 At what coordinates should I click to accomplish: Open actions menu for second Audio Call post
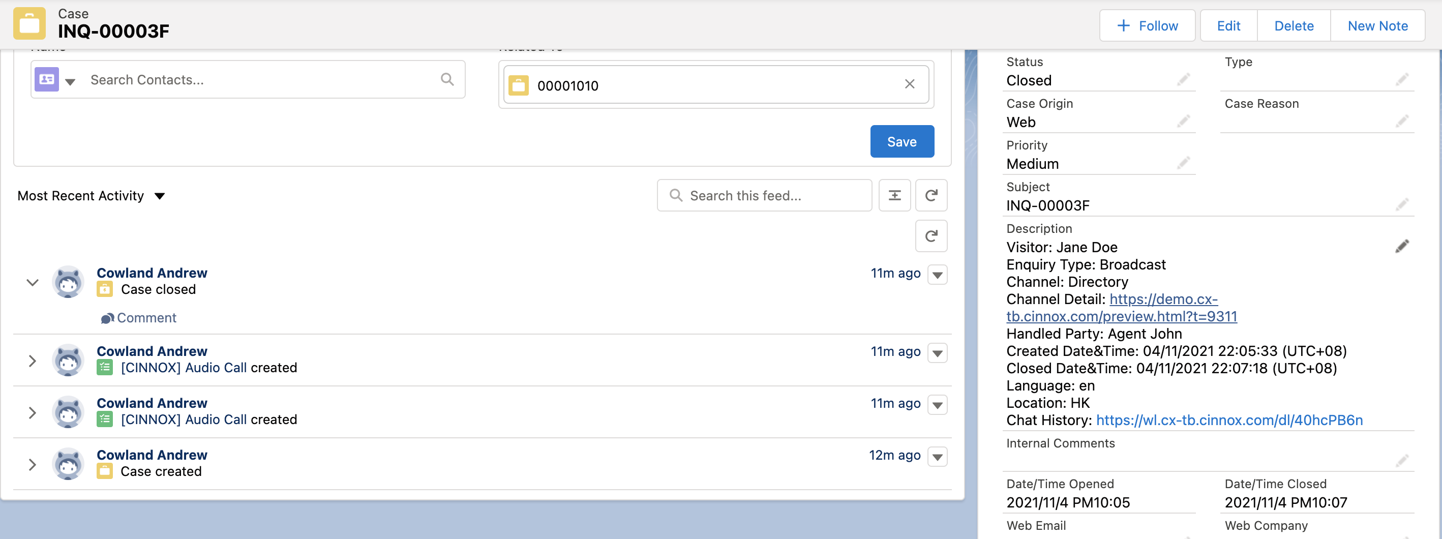coord(938,405)
